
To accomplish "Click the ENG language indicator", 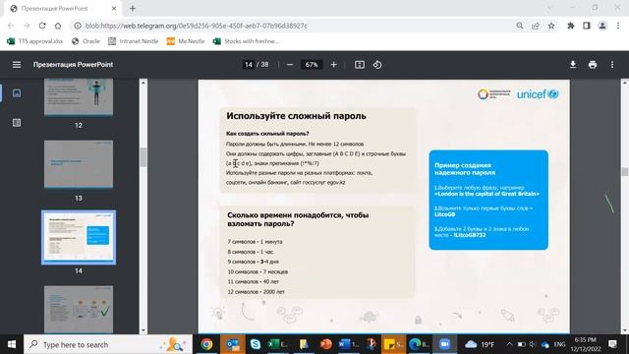I will point(559,344).
